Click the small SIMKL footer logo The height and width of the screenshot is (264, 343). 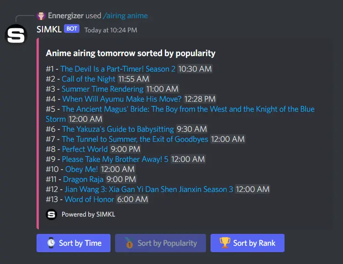tap(52, 214)
